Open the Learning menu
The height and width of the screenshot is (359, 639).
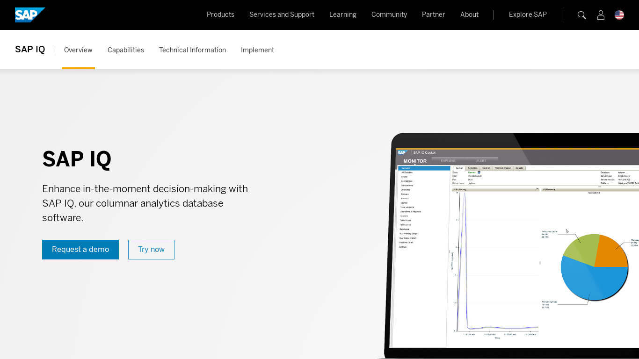click(343, 14)
